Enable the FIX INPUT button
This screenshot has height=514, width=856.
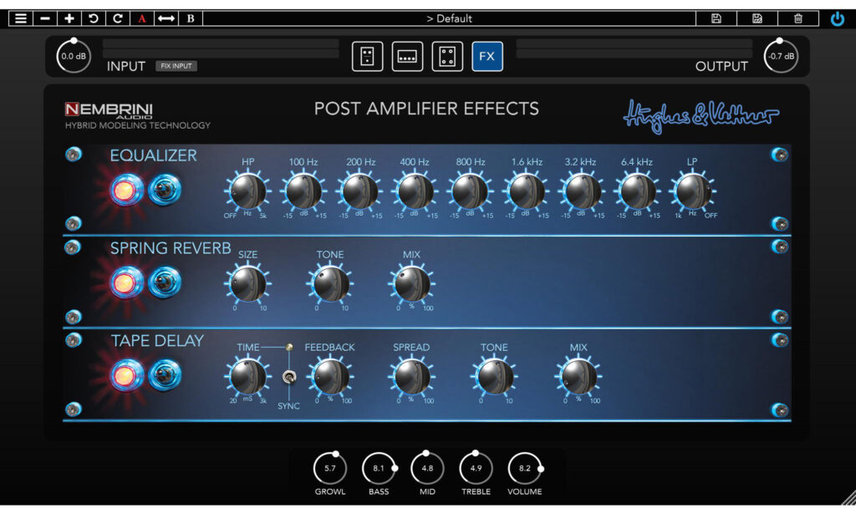(x=176, y=66)
